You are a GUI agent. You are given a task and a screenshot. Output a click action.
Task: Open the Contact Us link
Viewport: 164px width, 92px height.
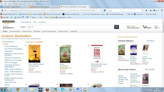point(42,22)
